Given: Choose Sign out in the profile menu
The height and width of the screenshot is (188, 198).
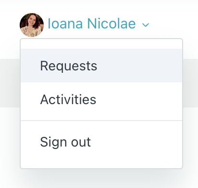Looking at the screenshot, I should pos(101,142).
